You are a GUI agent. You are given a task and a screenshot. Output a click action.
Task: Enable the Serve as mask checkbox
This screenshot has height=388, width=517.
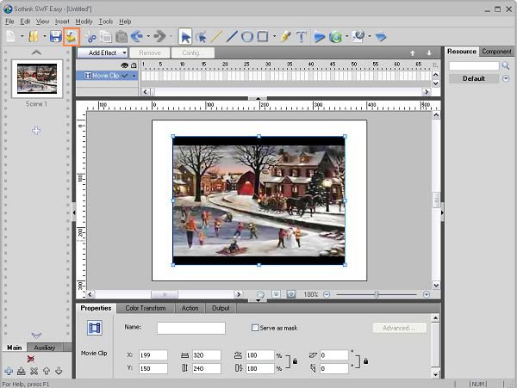tap(255, 328)
